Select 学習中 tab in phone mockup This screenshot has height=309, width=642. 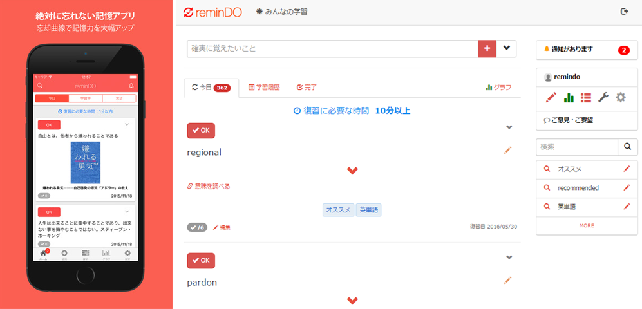(x=86, y=98)
